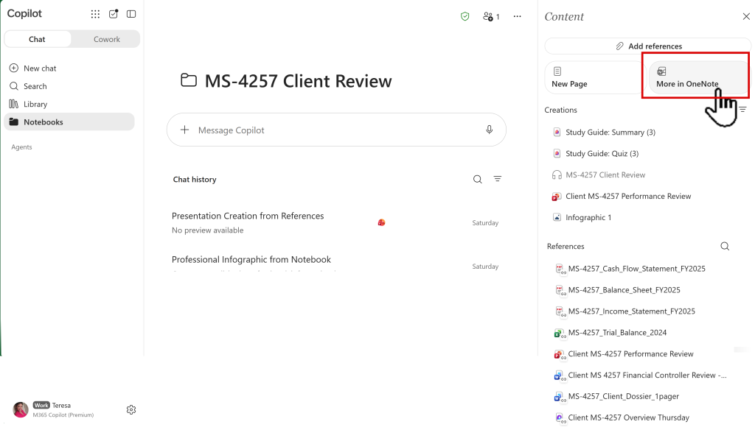Open the apps grid launcher icon
The width and height of the screenshot is (755, 430).
pos(95,14)
